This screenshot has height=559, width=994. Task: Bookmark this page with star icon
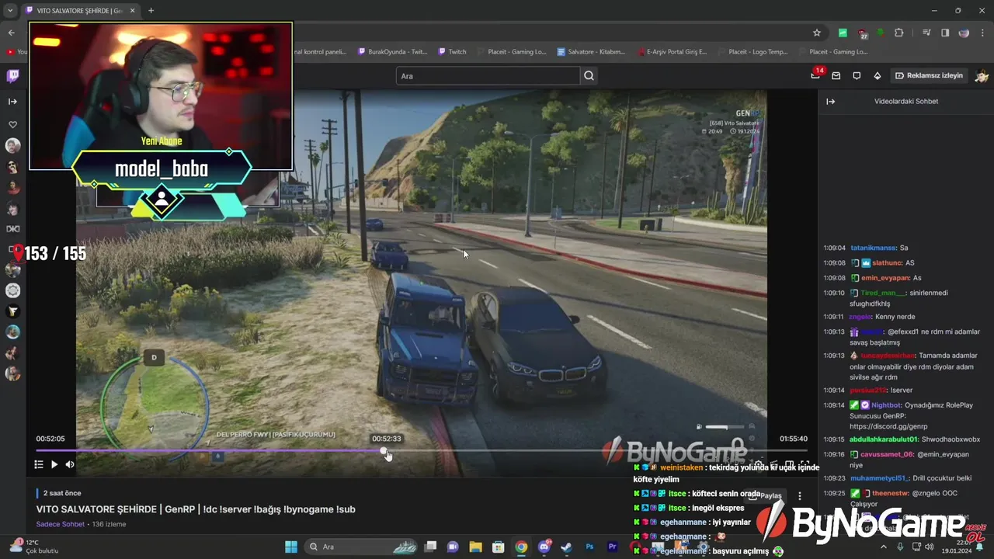point(816,33)
